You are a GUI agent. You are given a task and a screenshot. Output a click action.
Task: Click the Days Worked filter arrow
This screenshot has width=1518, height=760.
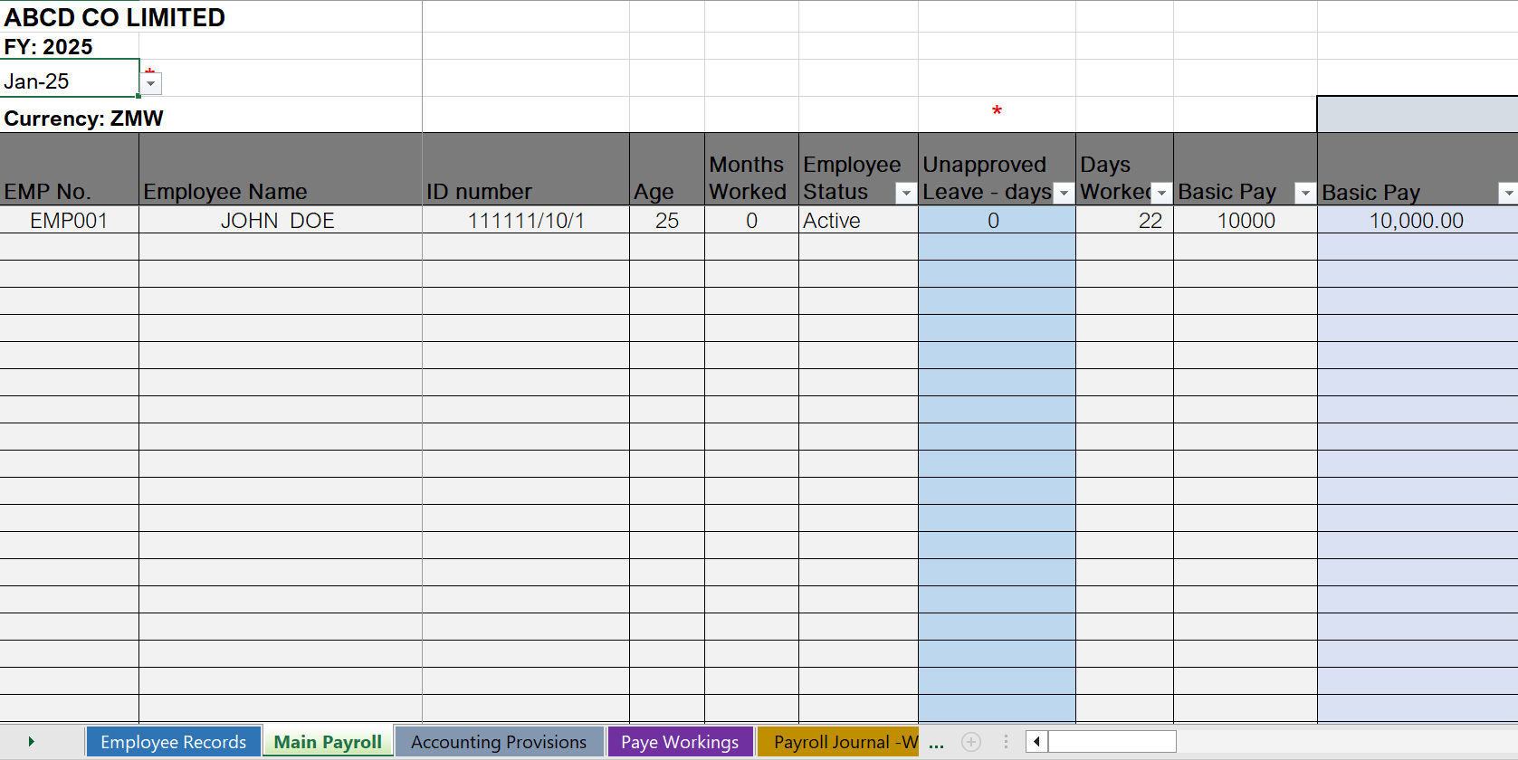[1161, 193]
